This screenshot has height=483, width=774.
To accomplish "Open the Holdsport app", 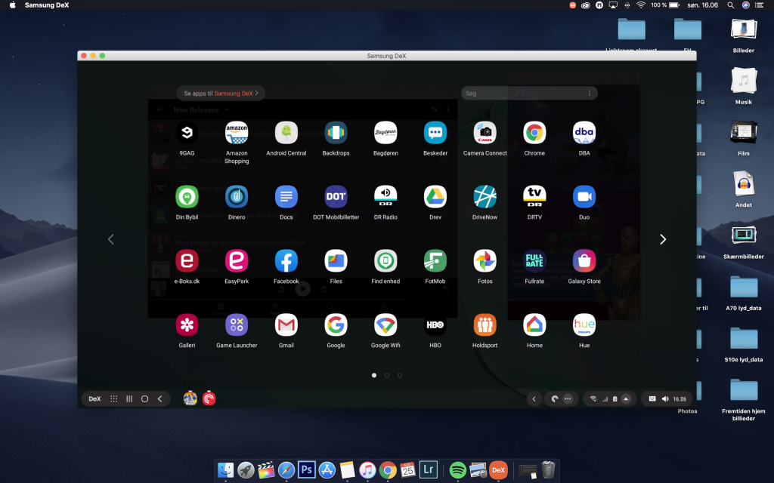I will click(485, 325).
